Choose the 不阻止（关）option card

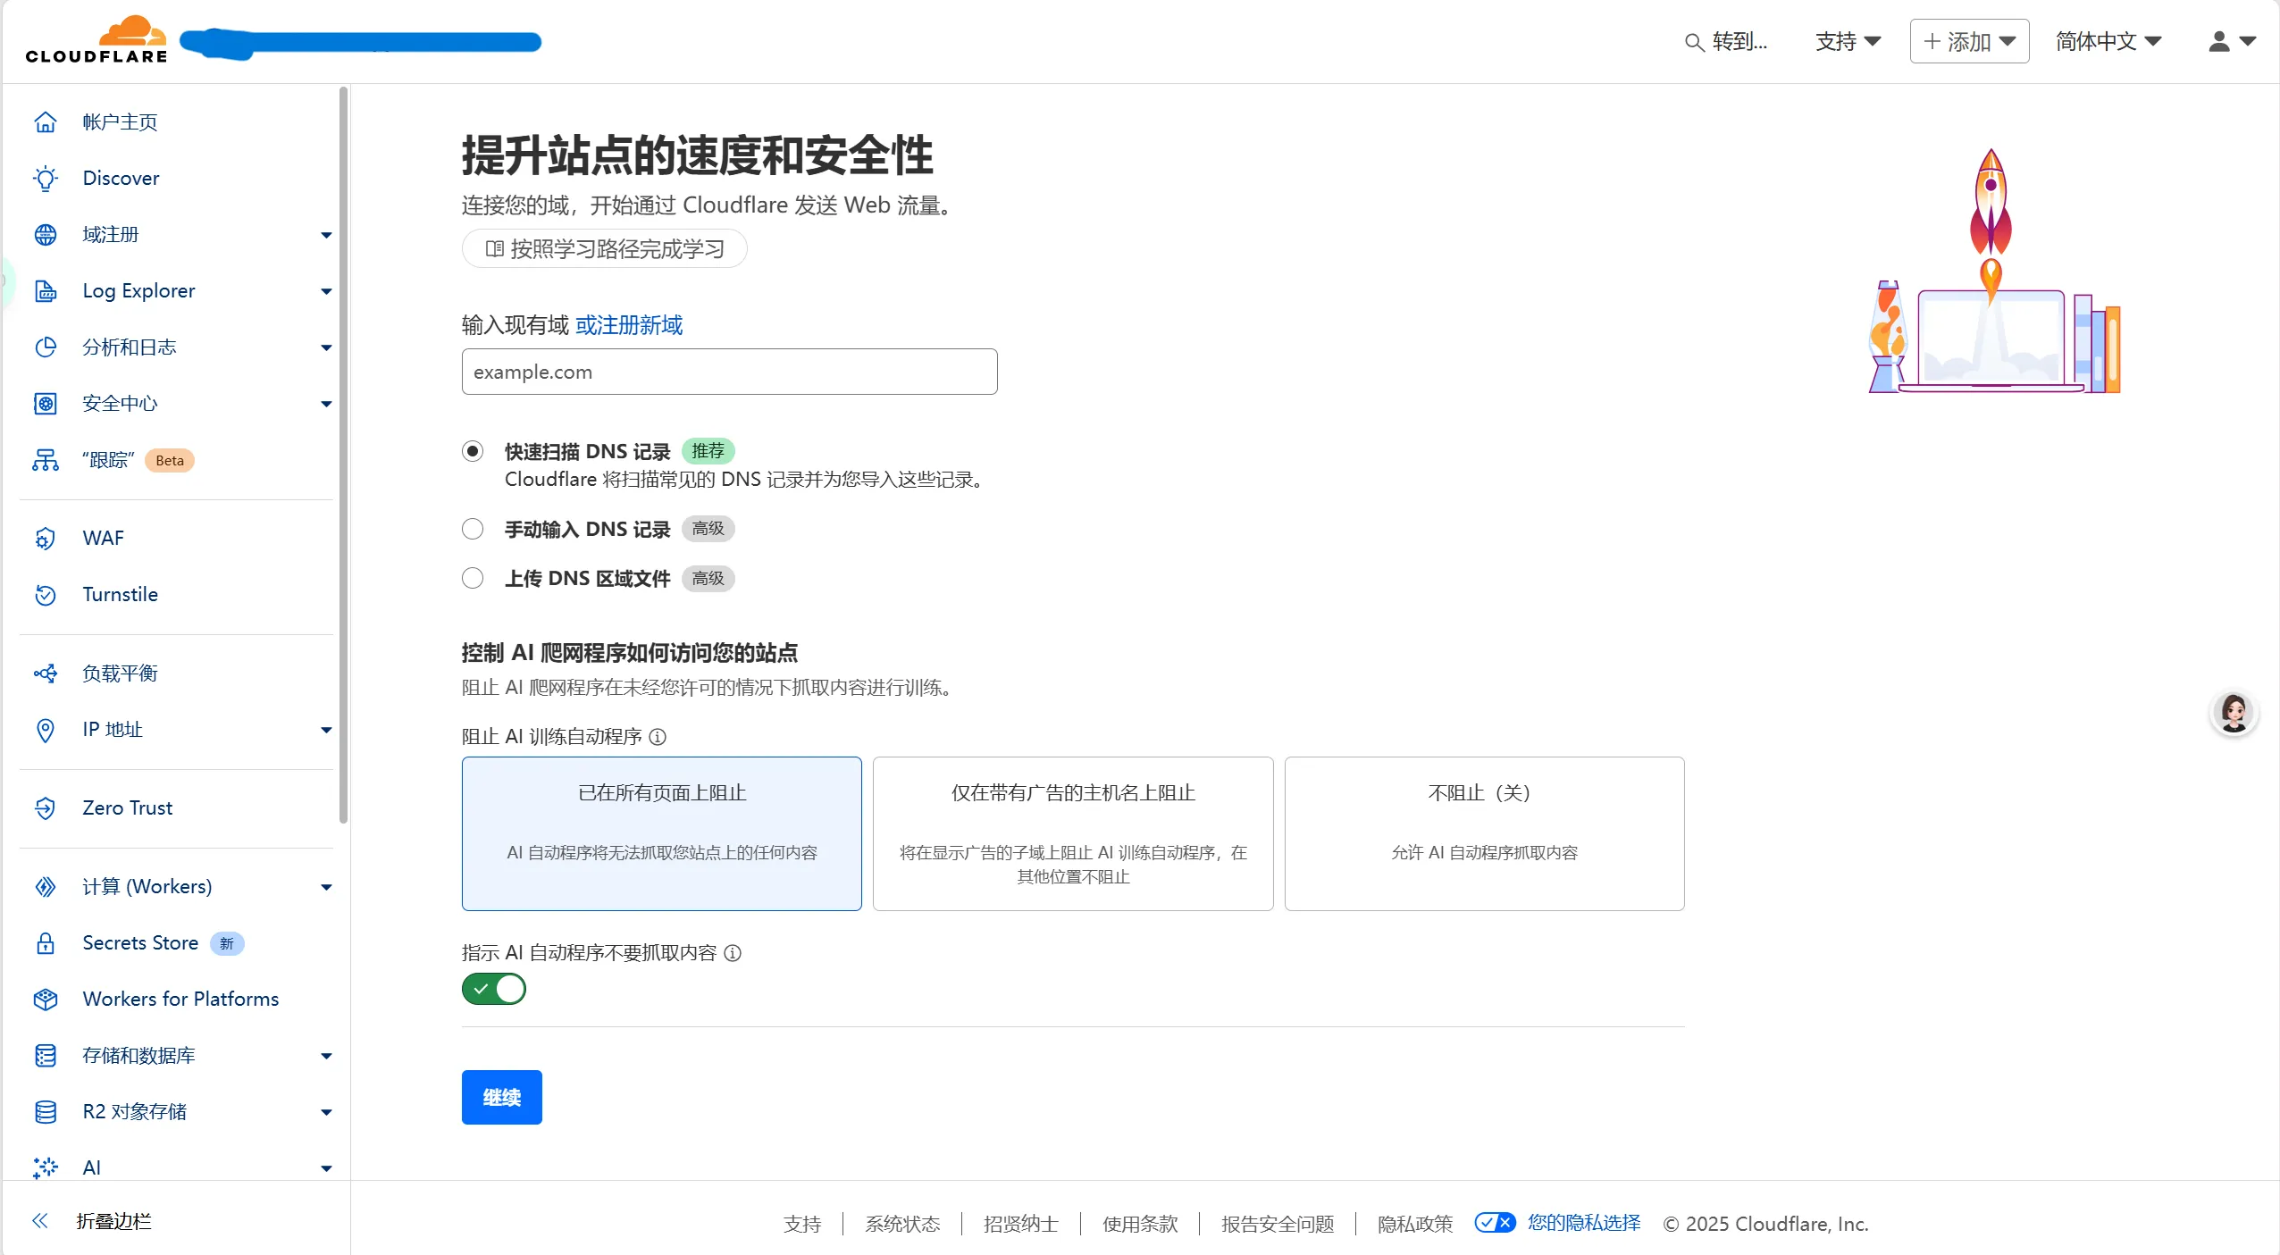pyautogui.click(x=1485, y=834)
